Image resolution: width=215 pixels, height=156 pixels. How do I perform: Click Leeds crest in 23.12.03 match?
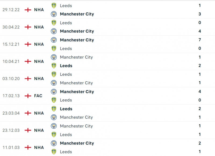[54, 135]
